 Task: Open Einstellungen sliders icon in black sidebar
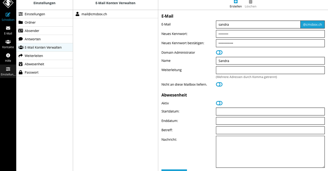click(8, 69)
